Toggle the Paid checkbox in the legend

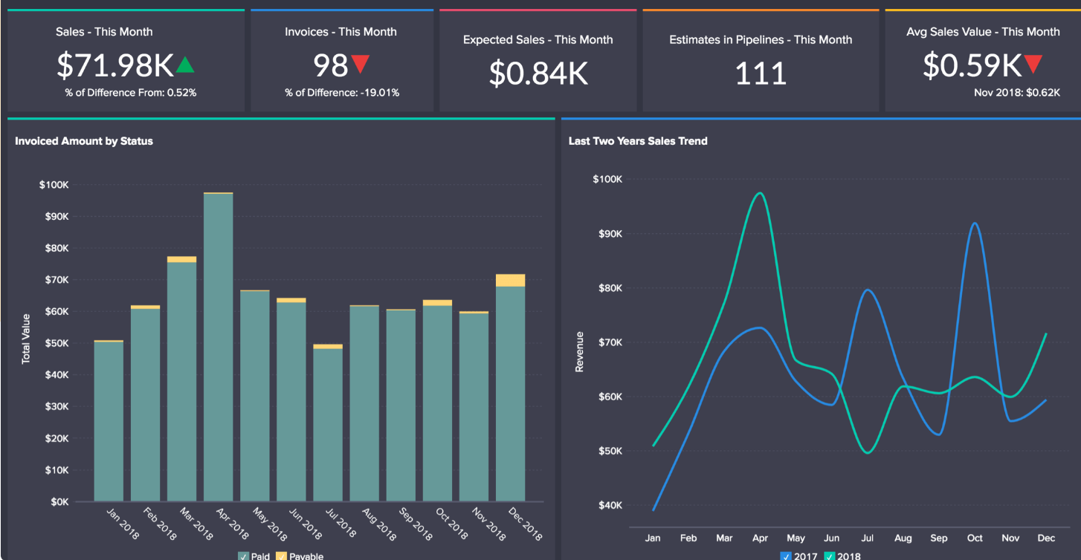pos(242,556)
